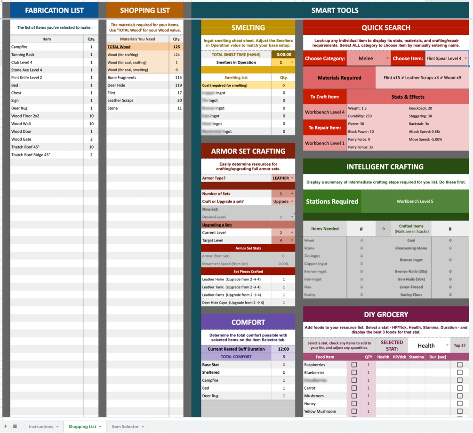The width and height of the screenshot is (473, 433).
Task: Select the Workbench Level 1 repair cell
Action: (325, 144)
